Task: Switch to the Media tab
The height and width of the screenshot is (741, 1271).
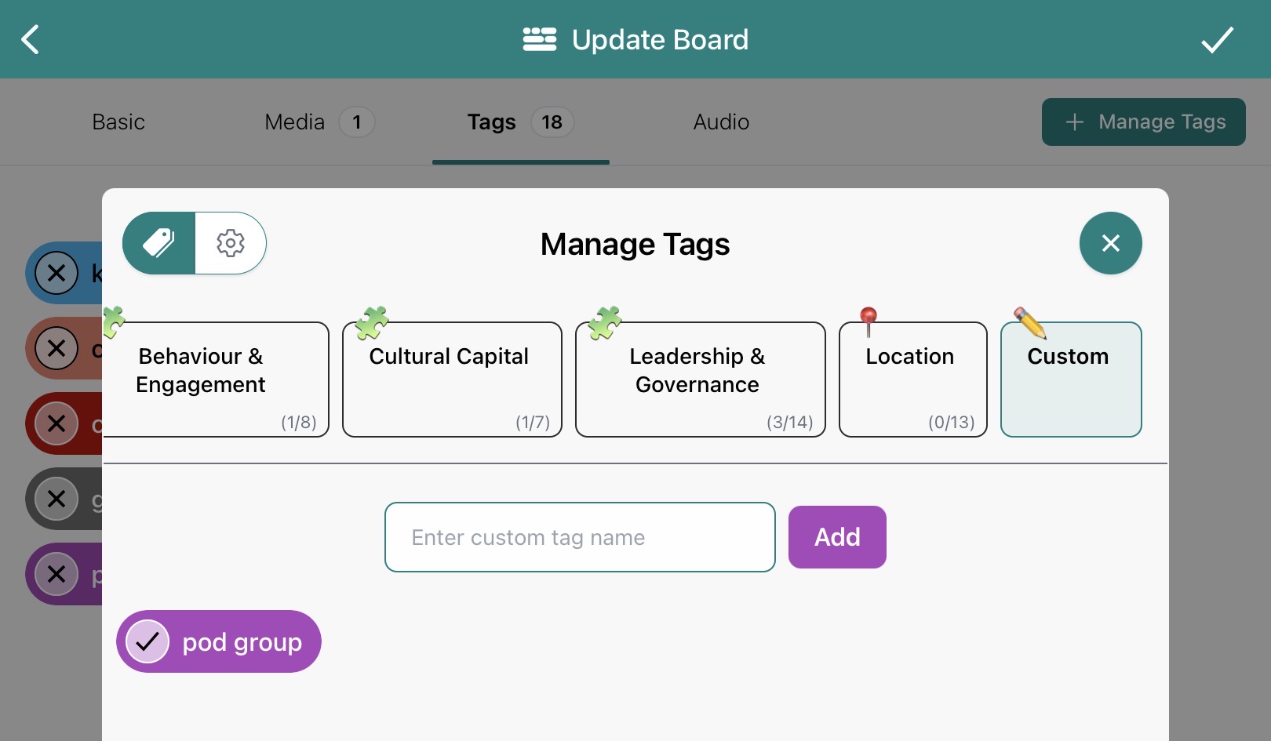Action: 294,122
